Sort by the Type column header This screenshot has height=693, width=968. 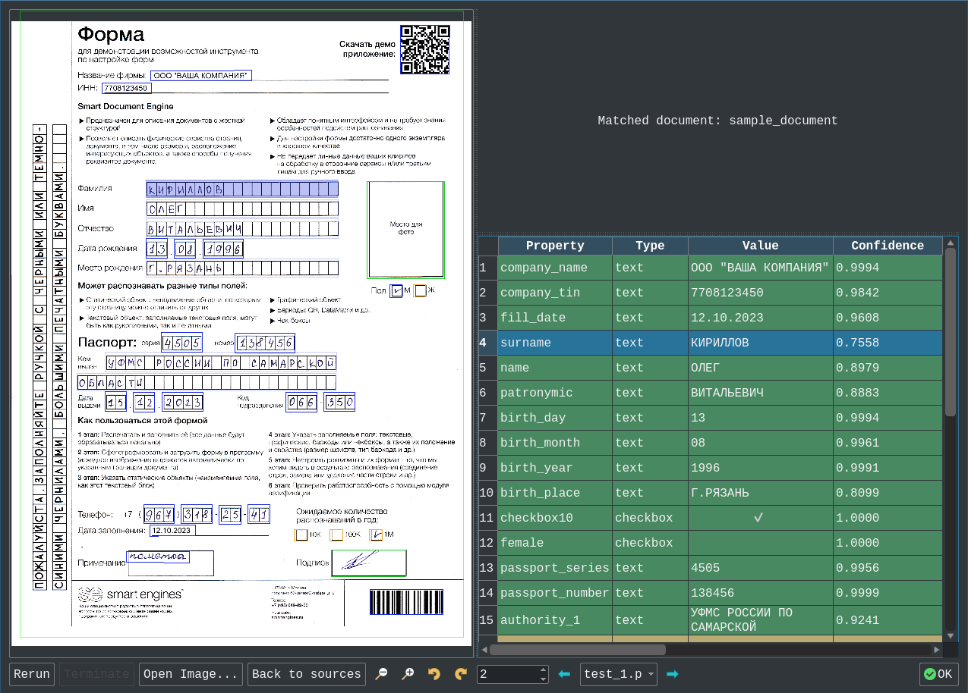point(650,246)
